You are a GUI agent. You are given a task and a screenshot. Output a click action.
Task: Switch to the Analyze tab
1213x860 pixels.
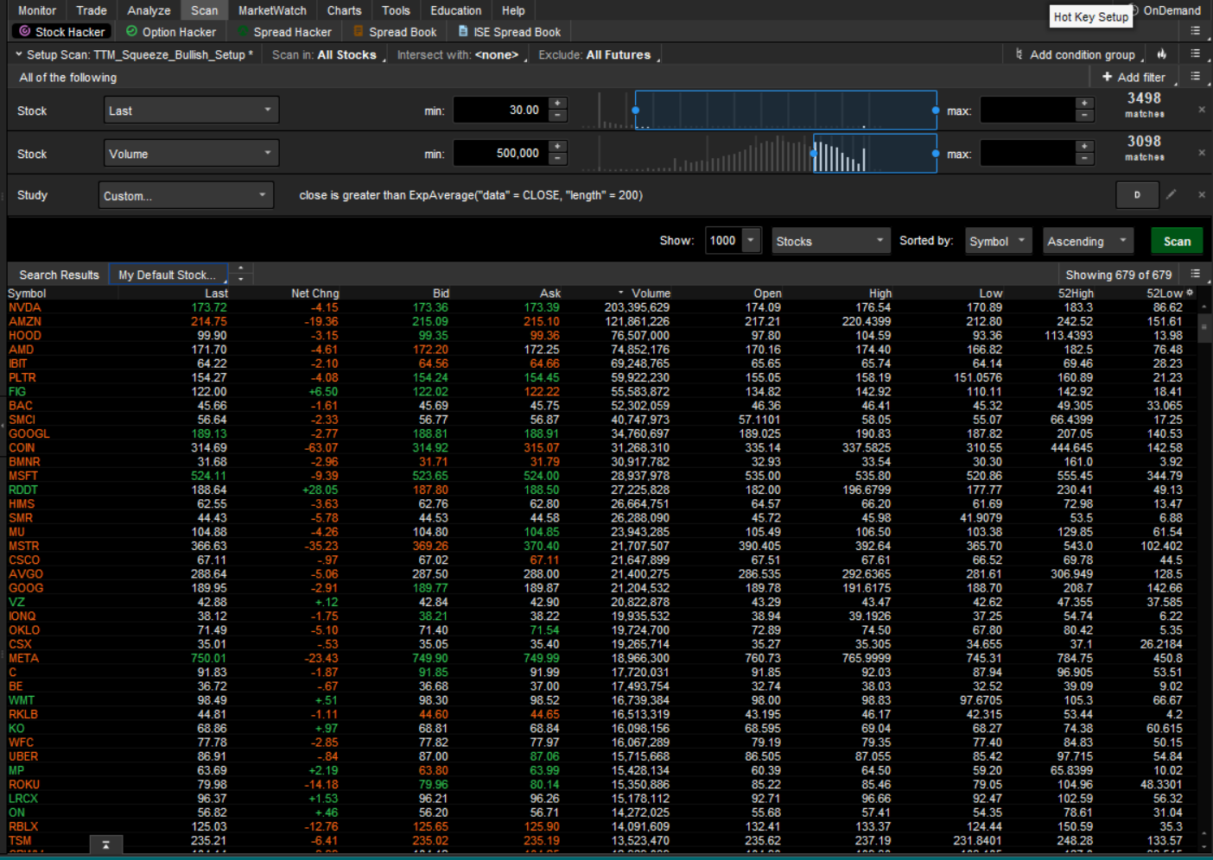click(149, 10)
